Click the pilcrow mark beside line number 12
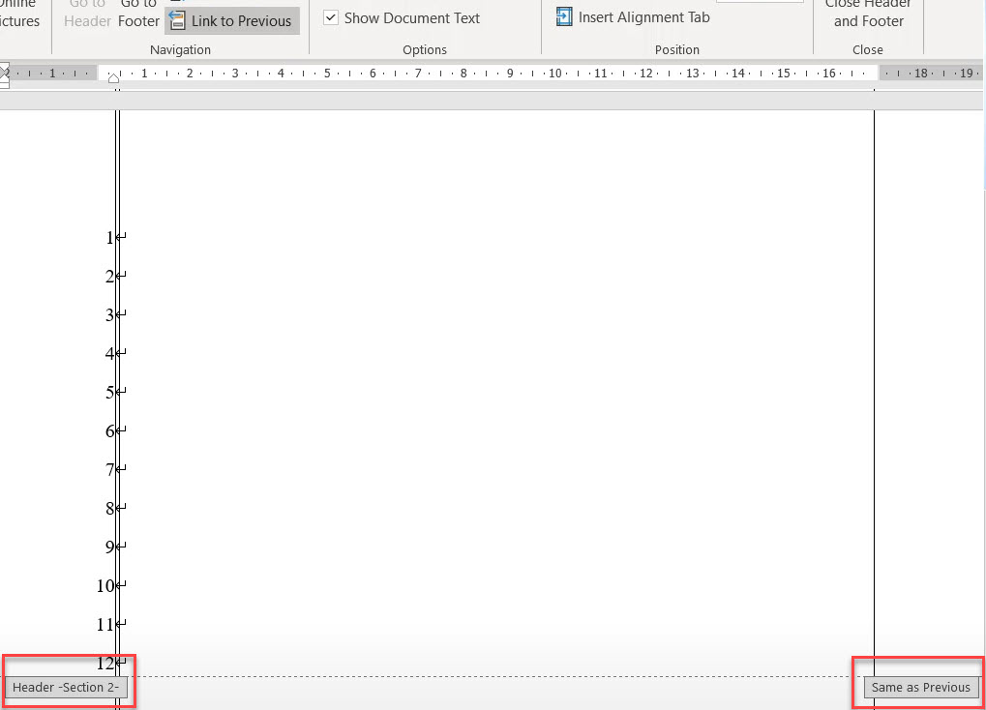 123,663
